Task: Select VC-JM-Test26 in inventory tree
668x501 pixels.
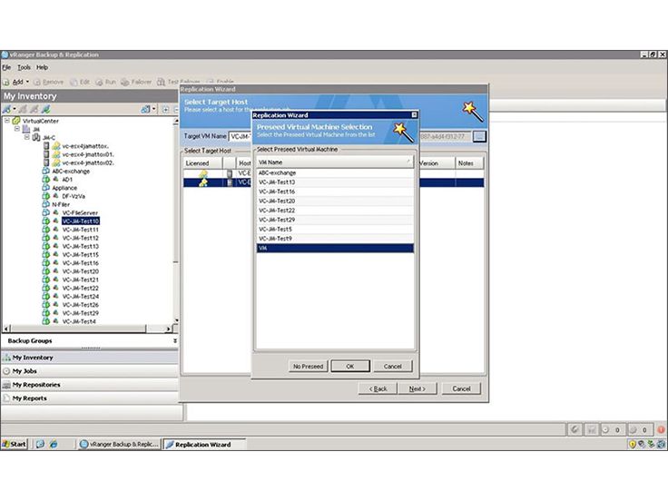Action: click(81, 305)
